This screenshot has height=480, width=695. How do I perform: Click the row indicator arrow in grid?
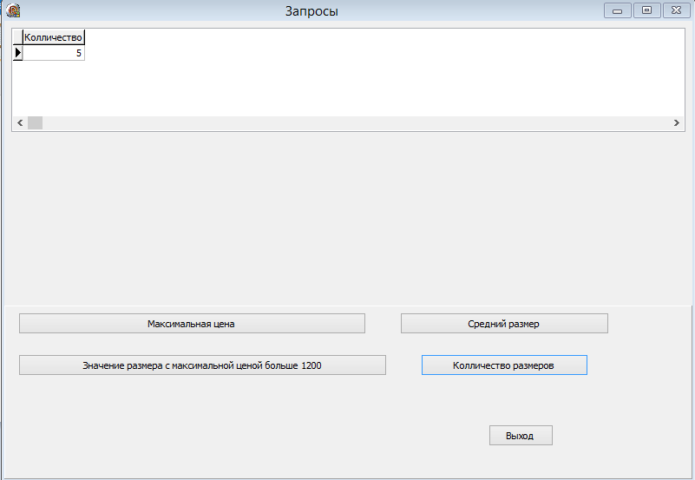click(17, 53)
